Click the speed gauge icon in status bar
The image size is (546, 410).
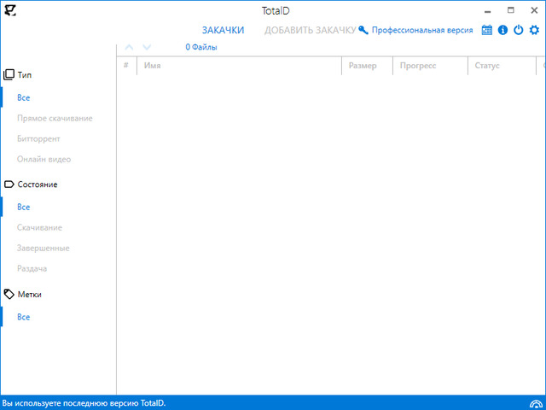pyautogui.click(x=537, y=403)
